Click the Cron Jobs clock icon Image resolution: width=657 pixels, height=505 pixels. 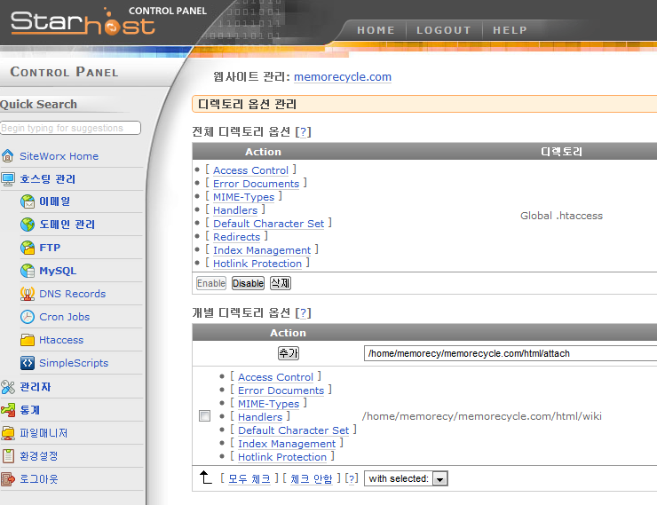28,317
